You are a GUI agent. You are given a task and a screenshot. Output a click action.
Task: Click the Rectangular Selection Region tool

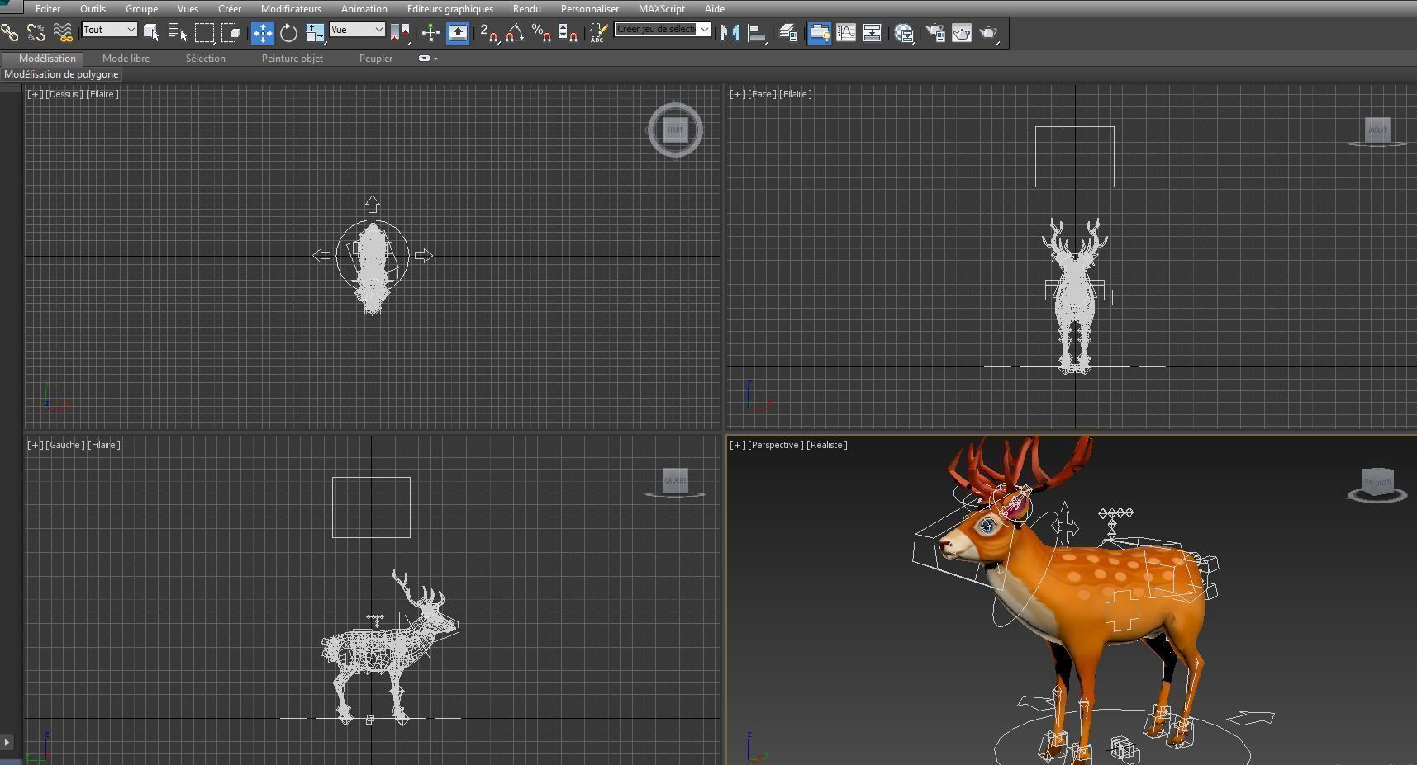(x=204, y=33)
